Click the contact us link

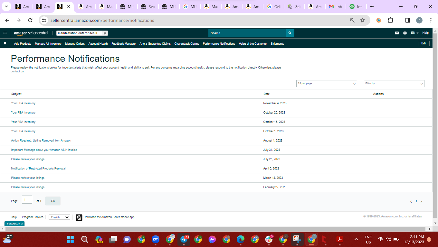(18, 71)
